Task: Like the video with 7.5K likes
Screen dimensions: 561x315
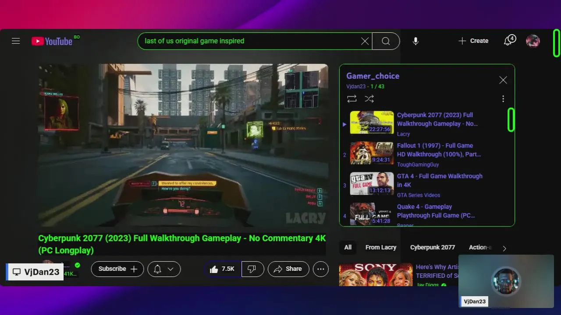Action: 223,269
